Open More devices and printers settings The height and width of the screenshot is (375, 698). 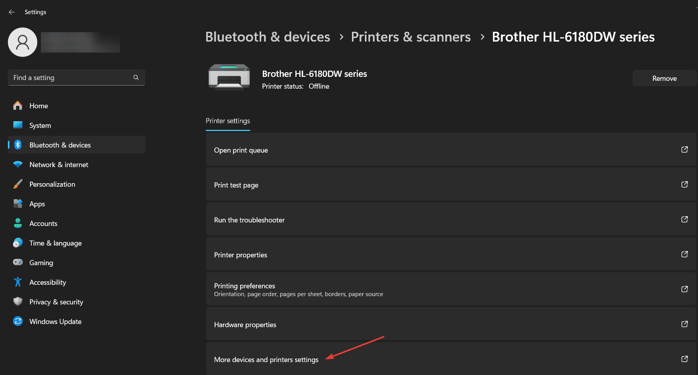pos(451,359)
